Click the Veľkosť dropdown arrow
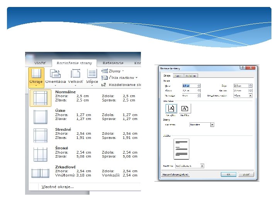This screenshot has width=278, height=209. tap(75, 86)
